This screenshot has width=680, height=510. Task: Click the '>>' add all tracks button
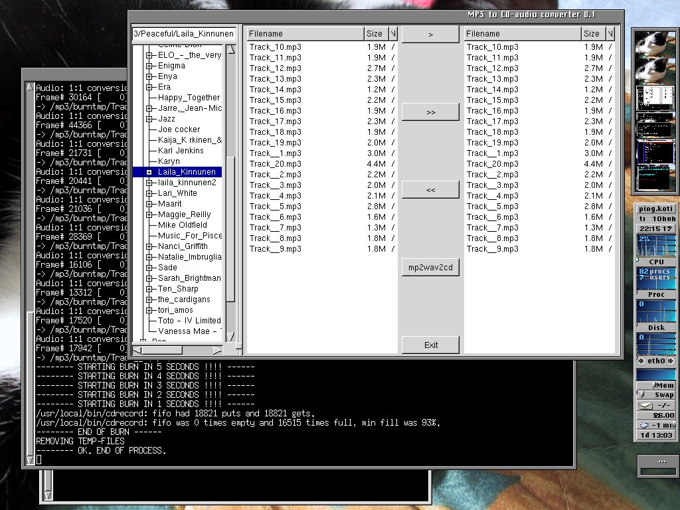tap(430, 112)
